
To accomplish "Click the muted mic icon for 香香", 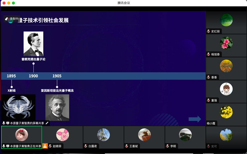I will [209, 77].
